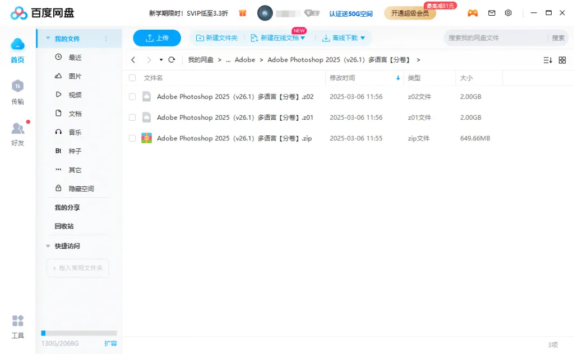
Task: Focus the 搜索我的网盘文件 search field
Action: pyautogui.click(x=496, y=37)
